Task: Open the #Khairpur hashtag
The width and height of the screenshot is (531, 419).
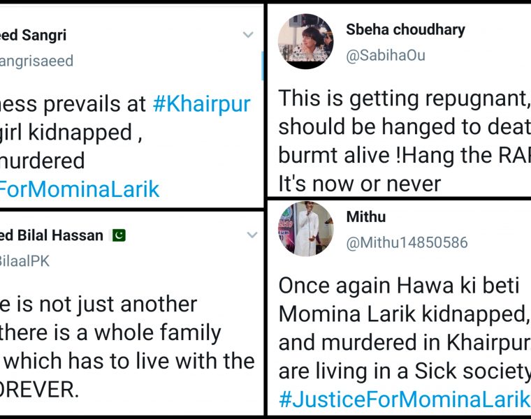Action: [x=202, y=105]
